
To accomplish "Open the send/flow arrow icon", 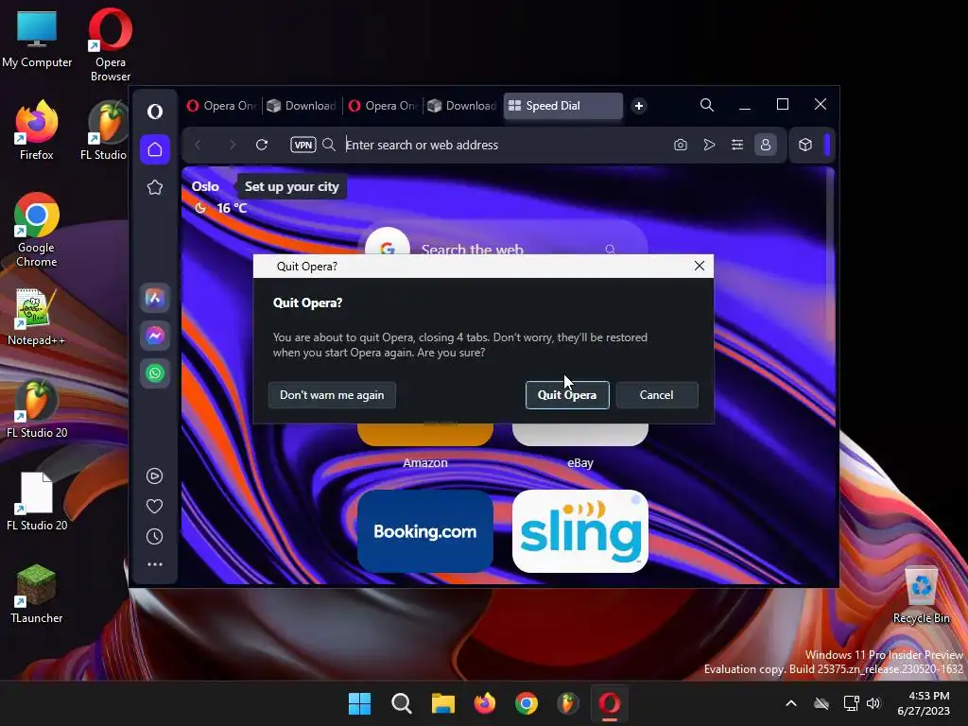I will (709, 145).
